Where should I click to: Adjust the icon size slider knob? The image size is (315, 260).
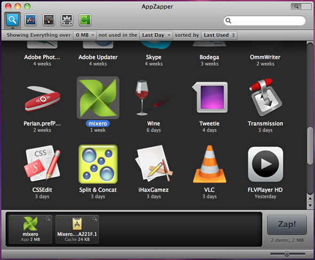287,254
